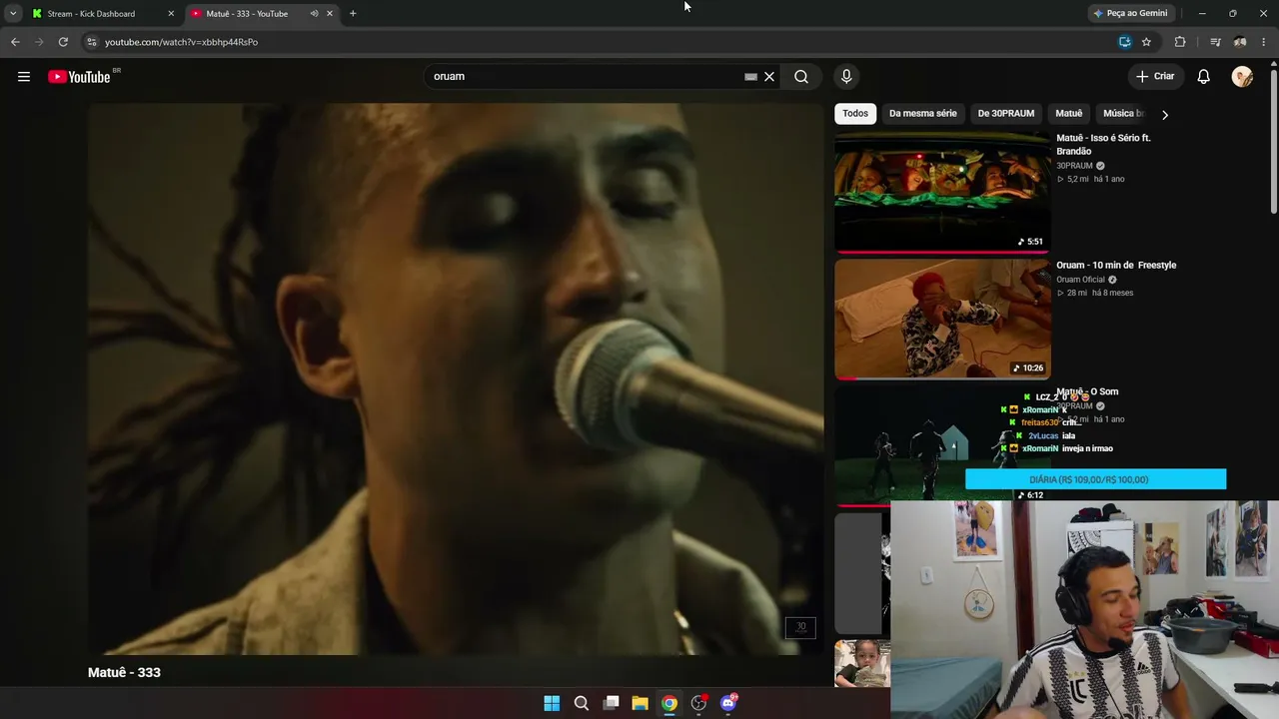Click the Chrome icon on the taskbar
Viewport: 1279px width, 719px height.
pyautogui.click(x=669, y=703)
